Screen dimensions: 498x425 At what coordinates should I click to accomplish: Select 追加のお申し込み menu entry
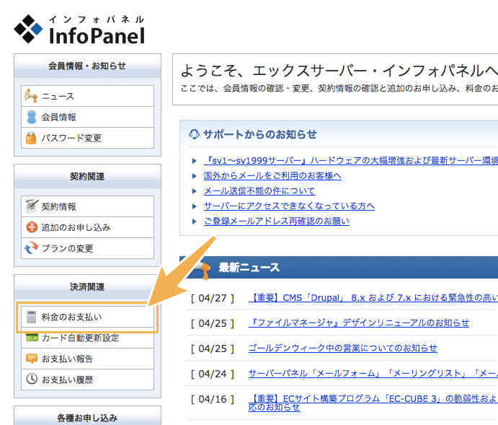(87, 227)
